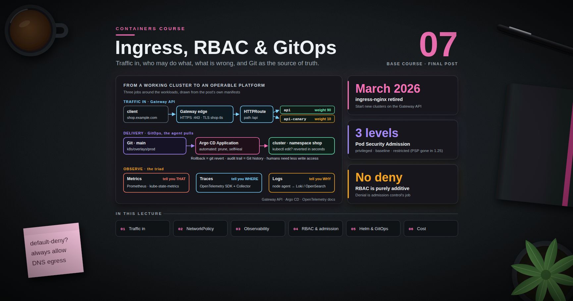Image resolution: width=573 pixels, height=301 pixels.
Task: Click the api-canary weight 10 backend
Action: click(307, 119)
